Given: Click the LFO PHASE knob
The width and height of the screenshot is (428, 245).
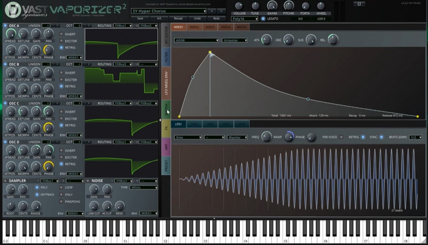Looking at the screenshot, I should tap(311, 137).
